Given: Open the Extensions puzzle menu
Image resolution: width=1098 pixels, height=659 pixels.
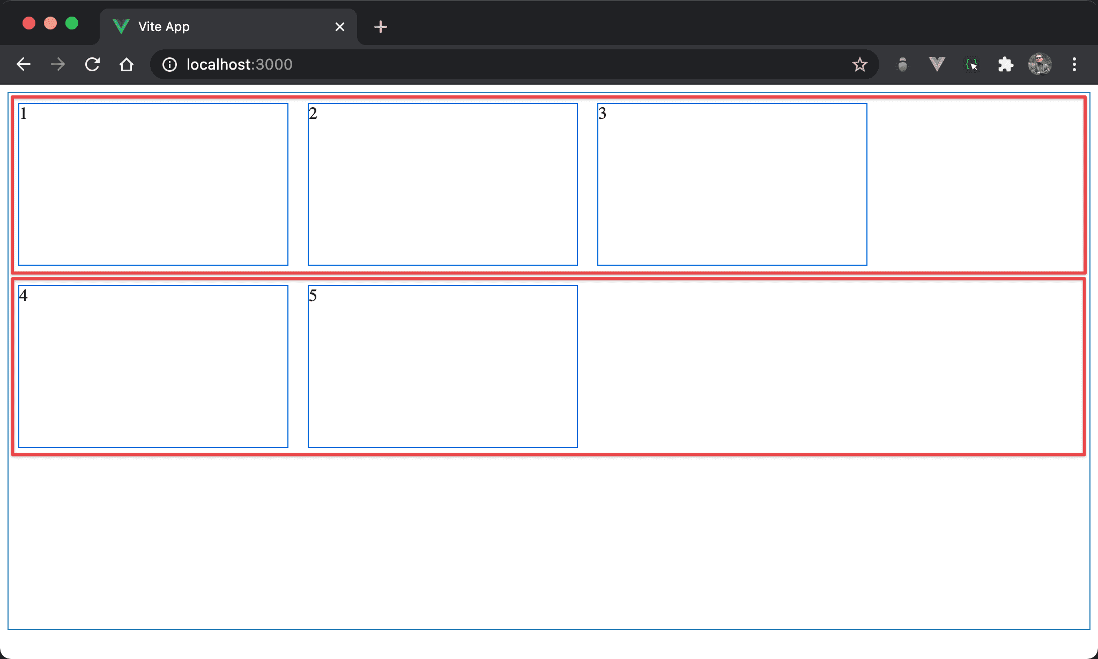Looking at the screenshot, I should 1005,64.
